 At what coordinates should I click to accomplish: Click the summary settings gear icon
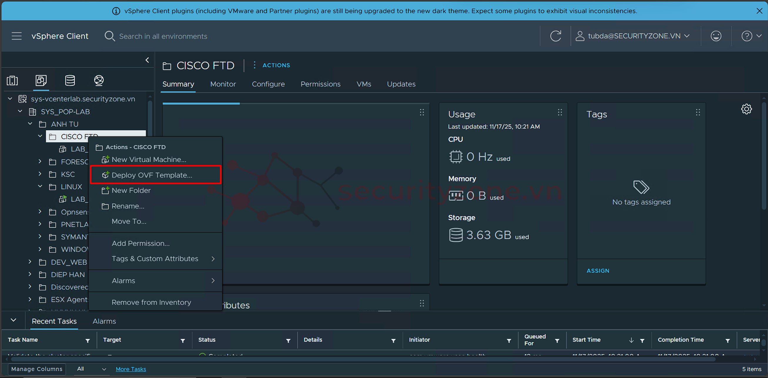[x=746, y=109]
